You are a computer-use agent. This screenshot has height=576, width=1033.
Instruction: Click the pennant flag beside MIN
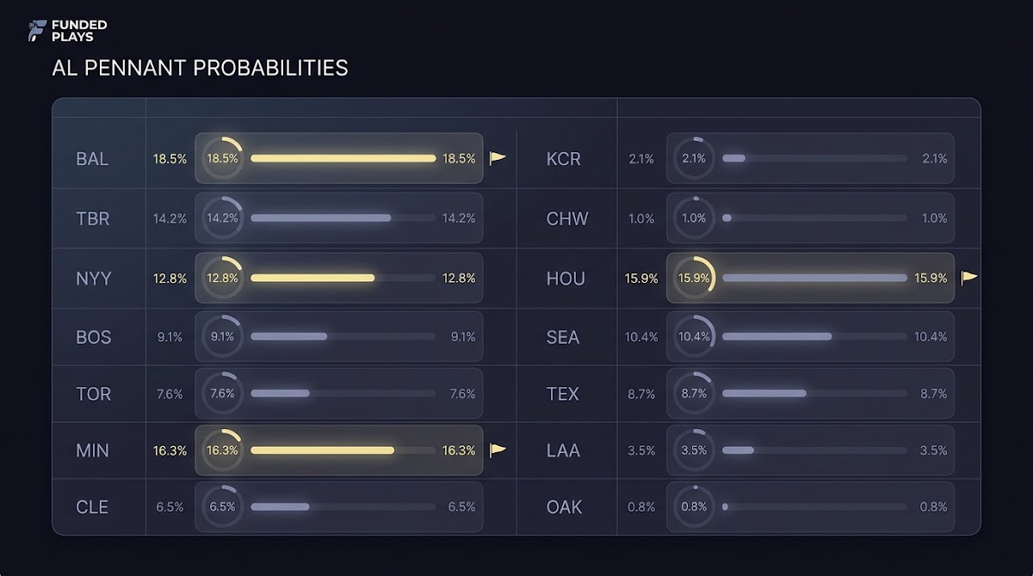[x=498, y=450]
